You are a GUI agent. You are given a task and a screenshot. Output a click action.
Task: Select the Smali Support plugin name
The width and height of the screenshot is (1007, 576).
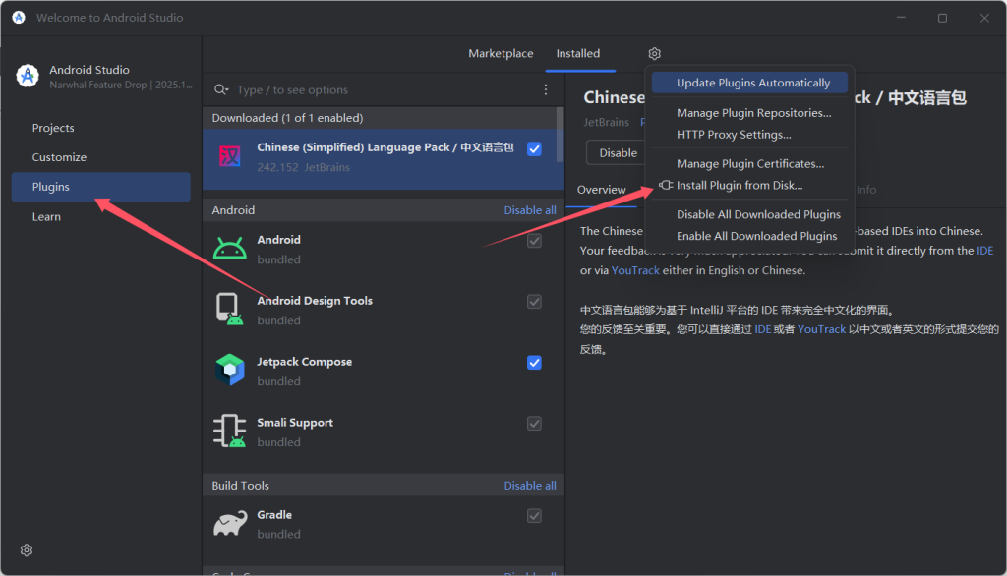[x=295, y=423]
